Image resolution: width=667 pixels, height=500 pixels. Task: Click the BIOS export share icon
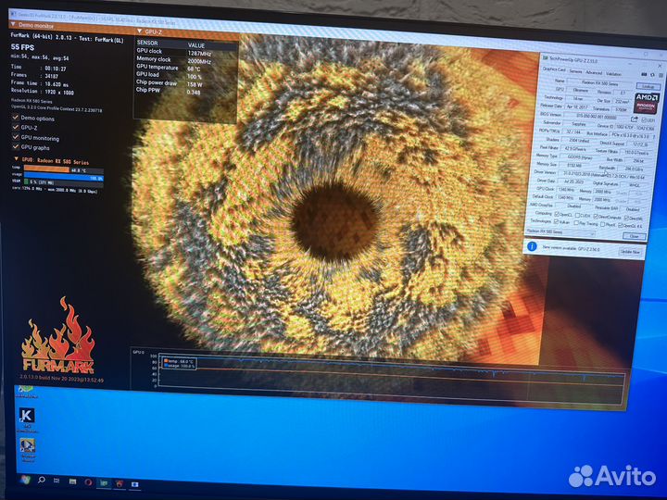point(634,119)
